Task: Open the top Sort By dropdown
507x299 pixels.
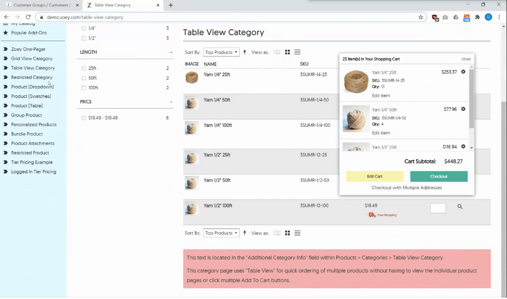Action: tap(221, 52)
